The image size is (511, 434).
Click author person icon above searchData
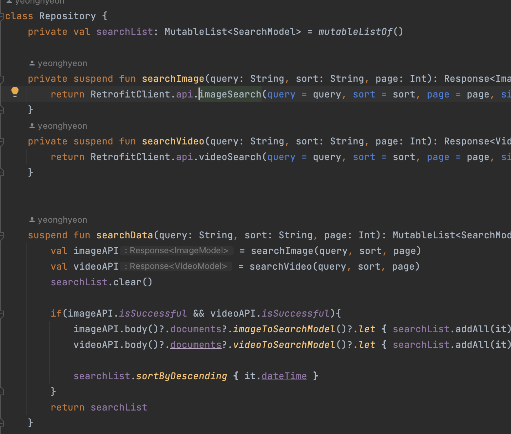32,220
